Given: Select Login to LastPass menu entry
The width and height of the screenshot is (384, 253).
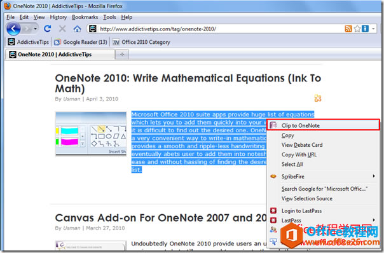Looking at the screenshot, I should click(x=323, y=211).
